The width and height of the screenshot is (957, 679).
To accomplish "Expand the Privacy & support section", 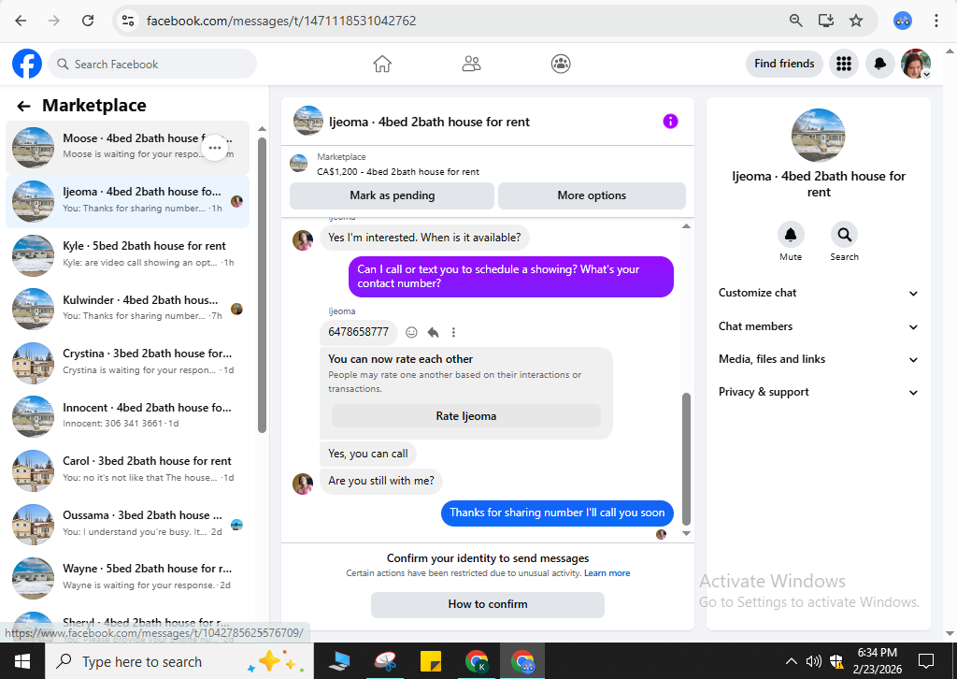I will click(818, 392).
